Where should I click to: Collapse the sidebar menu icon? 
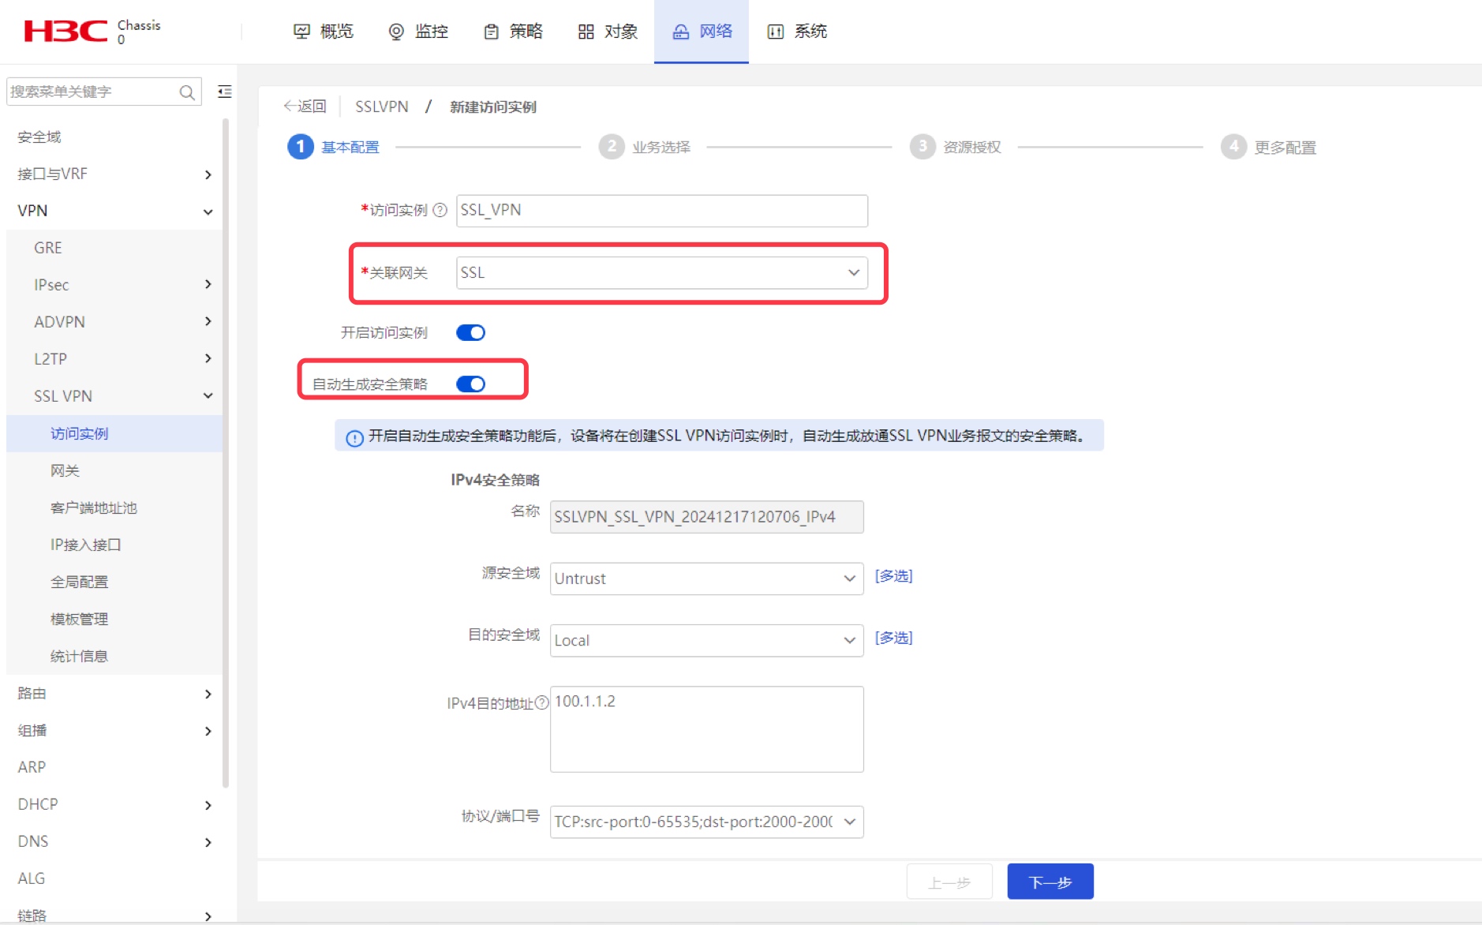(x=225, y=92)
